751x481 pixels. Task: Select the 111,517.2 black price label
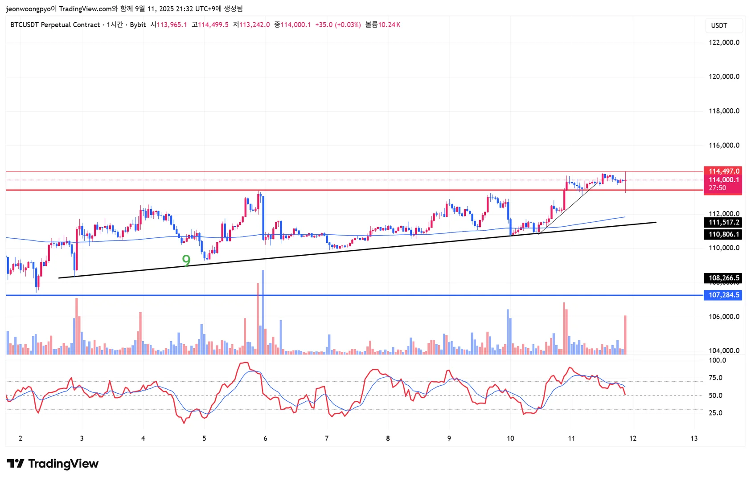[x=723, y=222]
